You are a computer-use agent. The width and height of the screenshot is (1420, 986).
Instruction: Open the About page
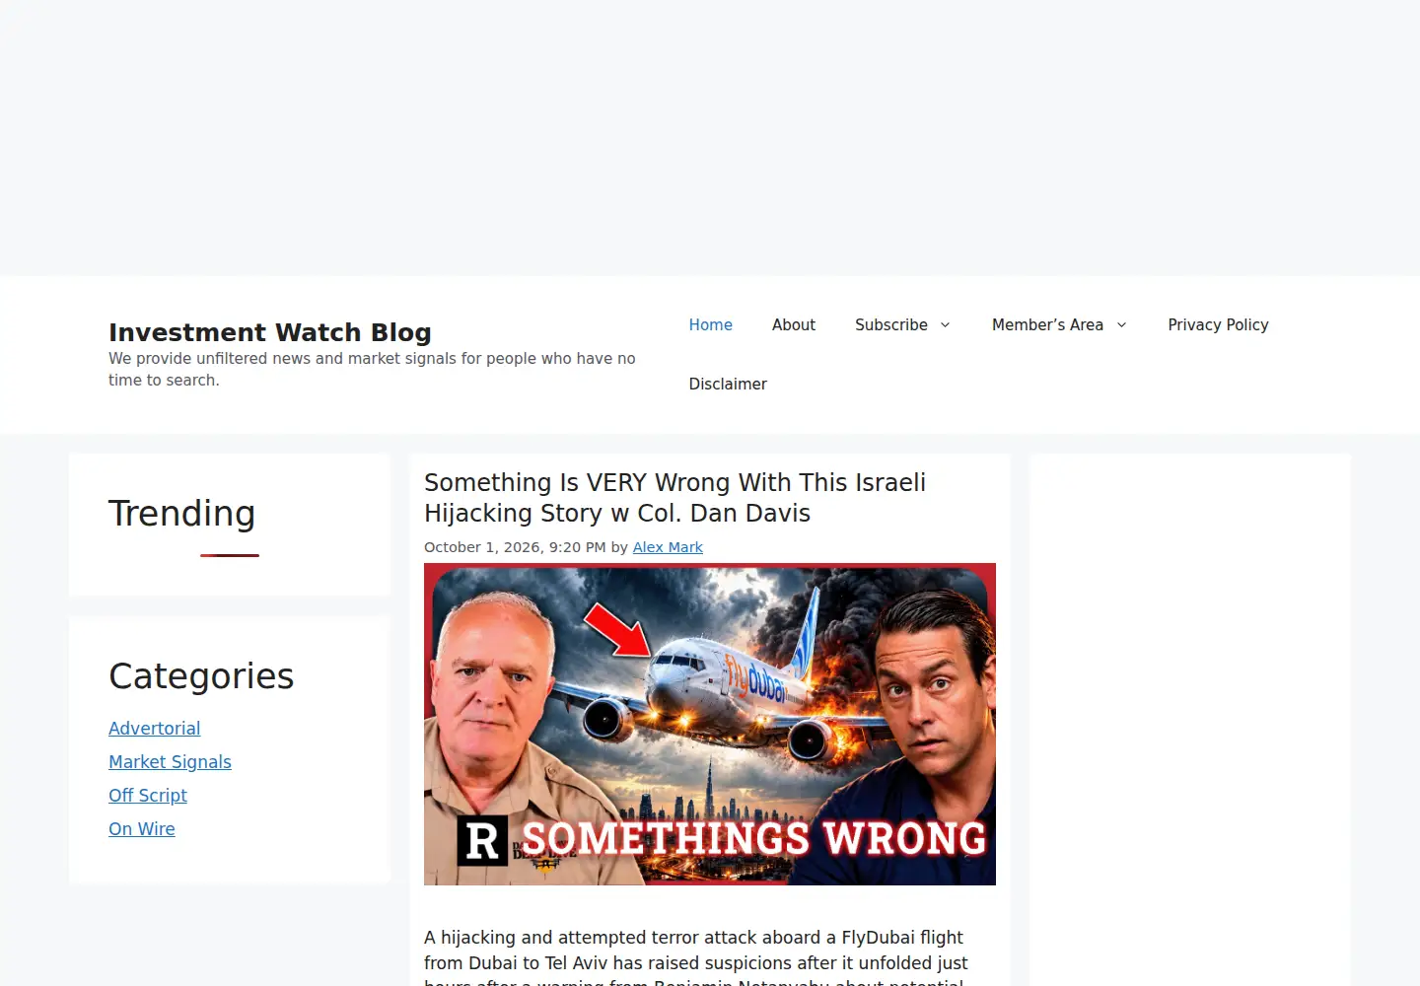point(793,324)
